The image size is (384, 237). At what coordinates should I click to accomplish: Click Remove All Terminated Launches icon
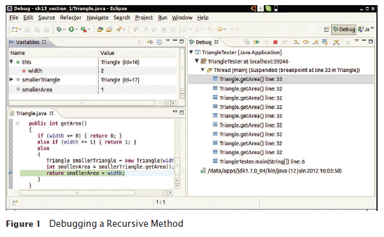[247, 42]
